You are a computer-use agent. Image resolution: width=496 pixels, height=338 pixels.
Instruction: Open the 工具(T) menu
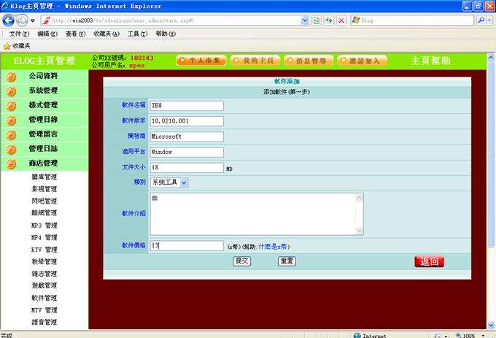[x=137, y=34]
